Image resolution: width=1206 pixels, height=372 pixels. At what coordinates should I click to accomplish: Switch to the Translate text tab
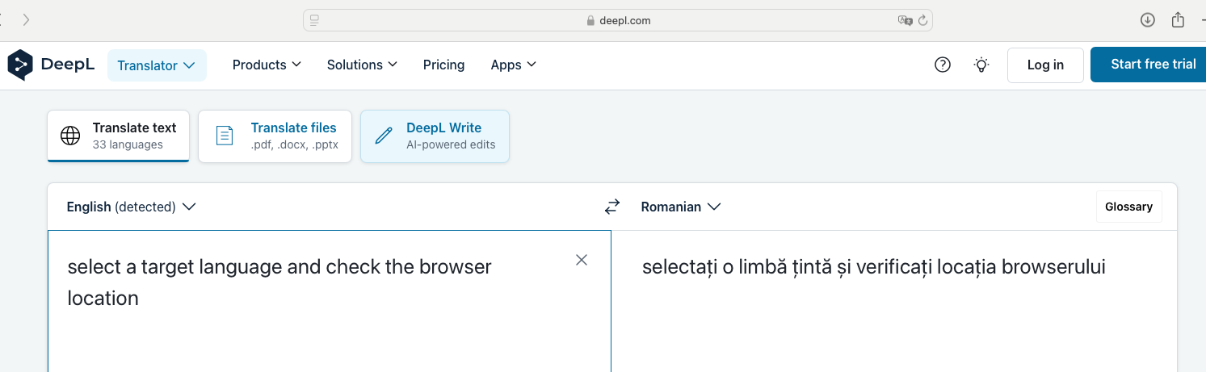click(x=119, y=136)
